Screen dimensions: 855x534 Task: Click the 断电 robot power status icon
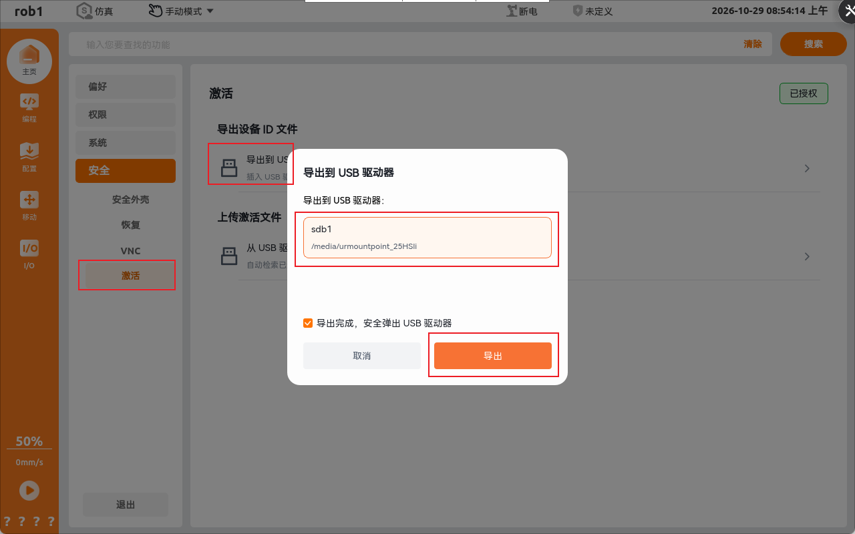[512, 11]
